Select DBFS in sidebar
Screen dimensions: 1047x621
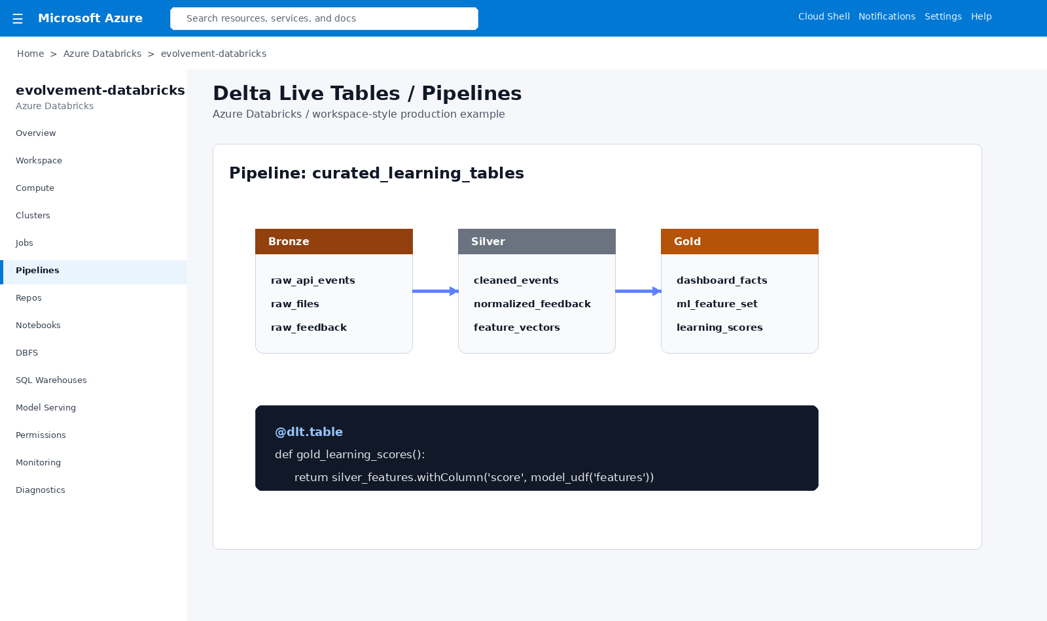tap(94, 352)
